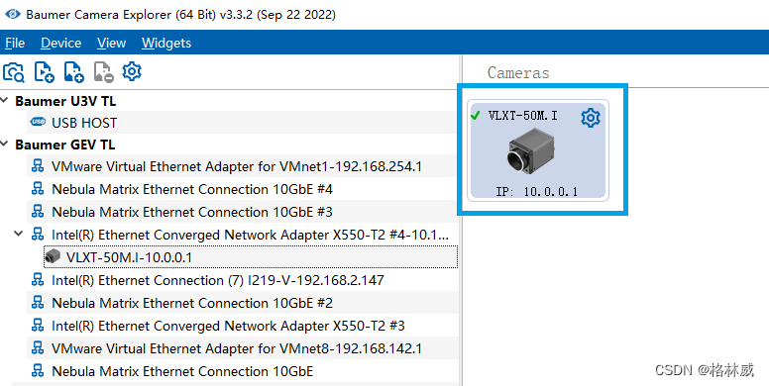This screenshot has height=386, width=769.
Task: Click the camera icon beside VLXT-50M.I-10.0.0.1
Action: pyautogui.click(x=53, y=255)
